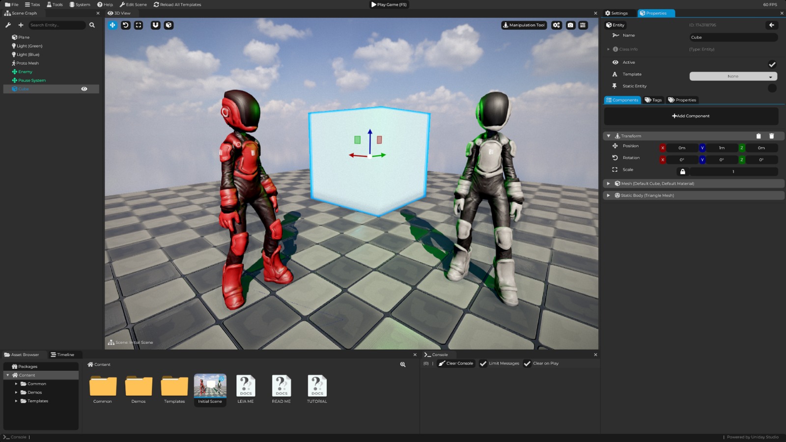This screenshot has height=442, width=786.
Task: Click the Search Entity field
Action: click(56, 25)
